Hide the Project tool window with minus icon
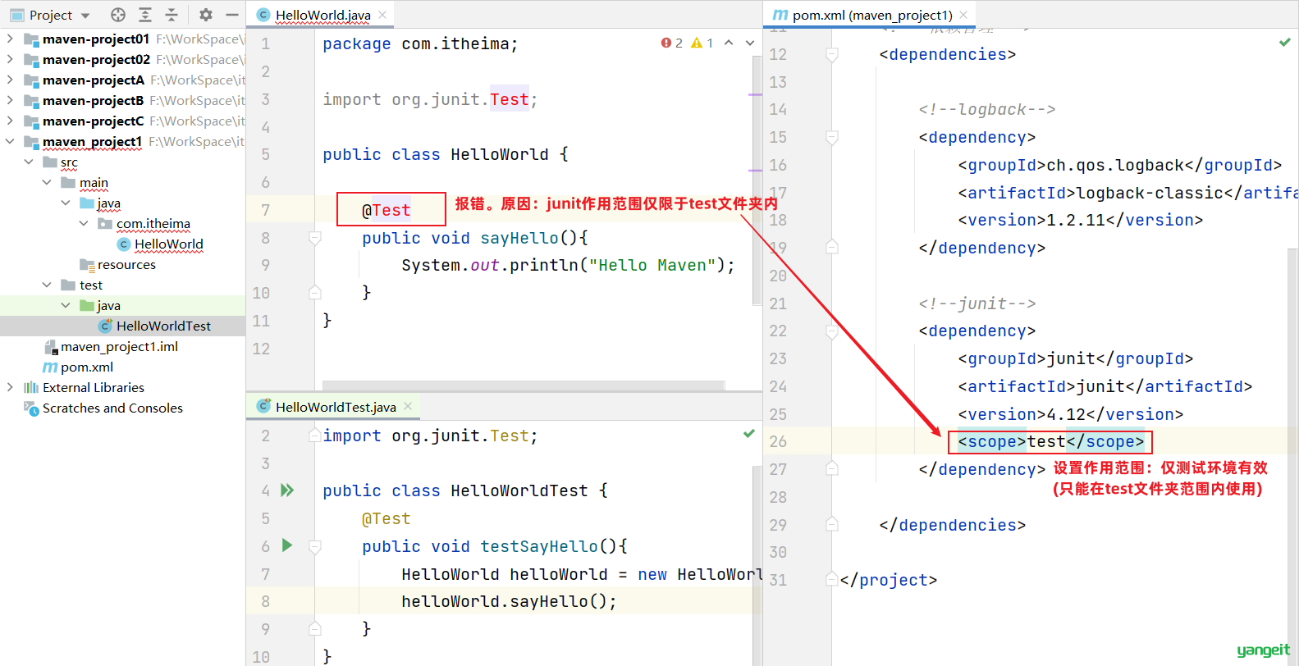Screen dimensions: 1299x666 tap(232, 15)
